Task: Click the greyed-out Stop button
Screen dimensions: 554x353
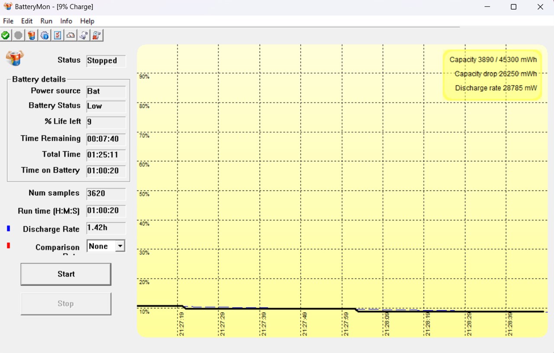Action: pos(66,304)
